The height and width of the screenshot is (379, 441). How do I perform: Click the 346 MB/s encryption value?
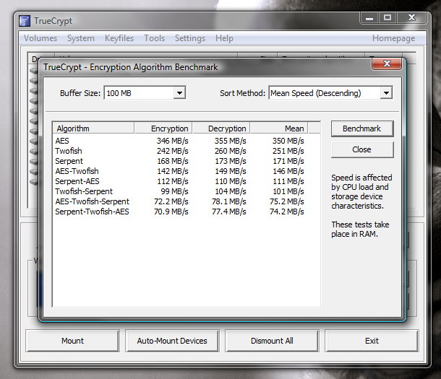[x=172, y=141]
